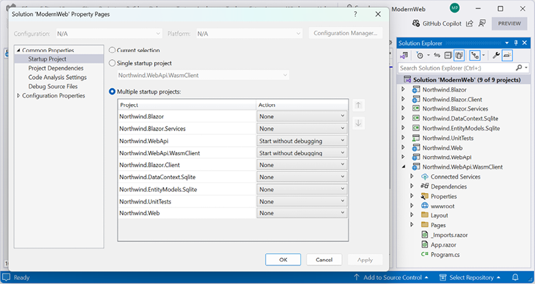Select Startup Project in the properties tree
Screen dimensions: 535x284
click(x=47, y=59)
